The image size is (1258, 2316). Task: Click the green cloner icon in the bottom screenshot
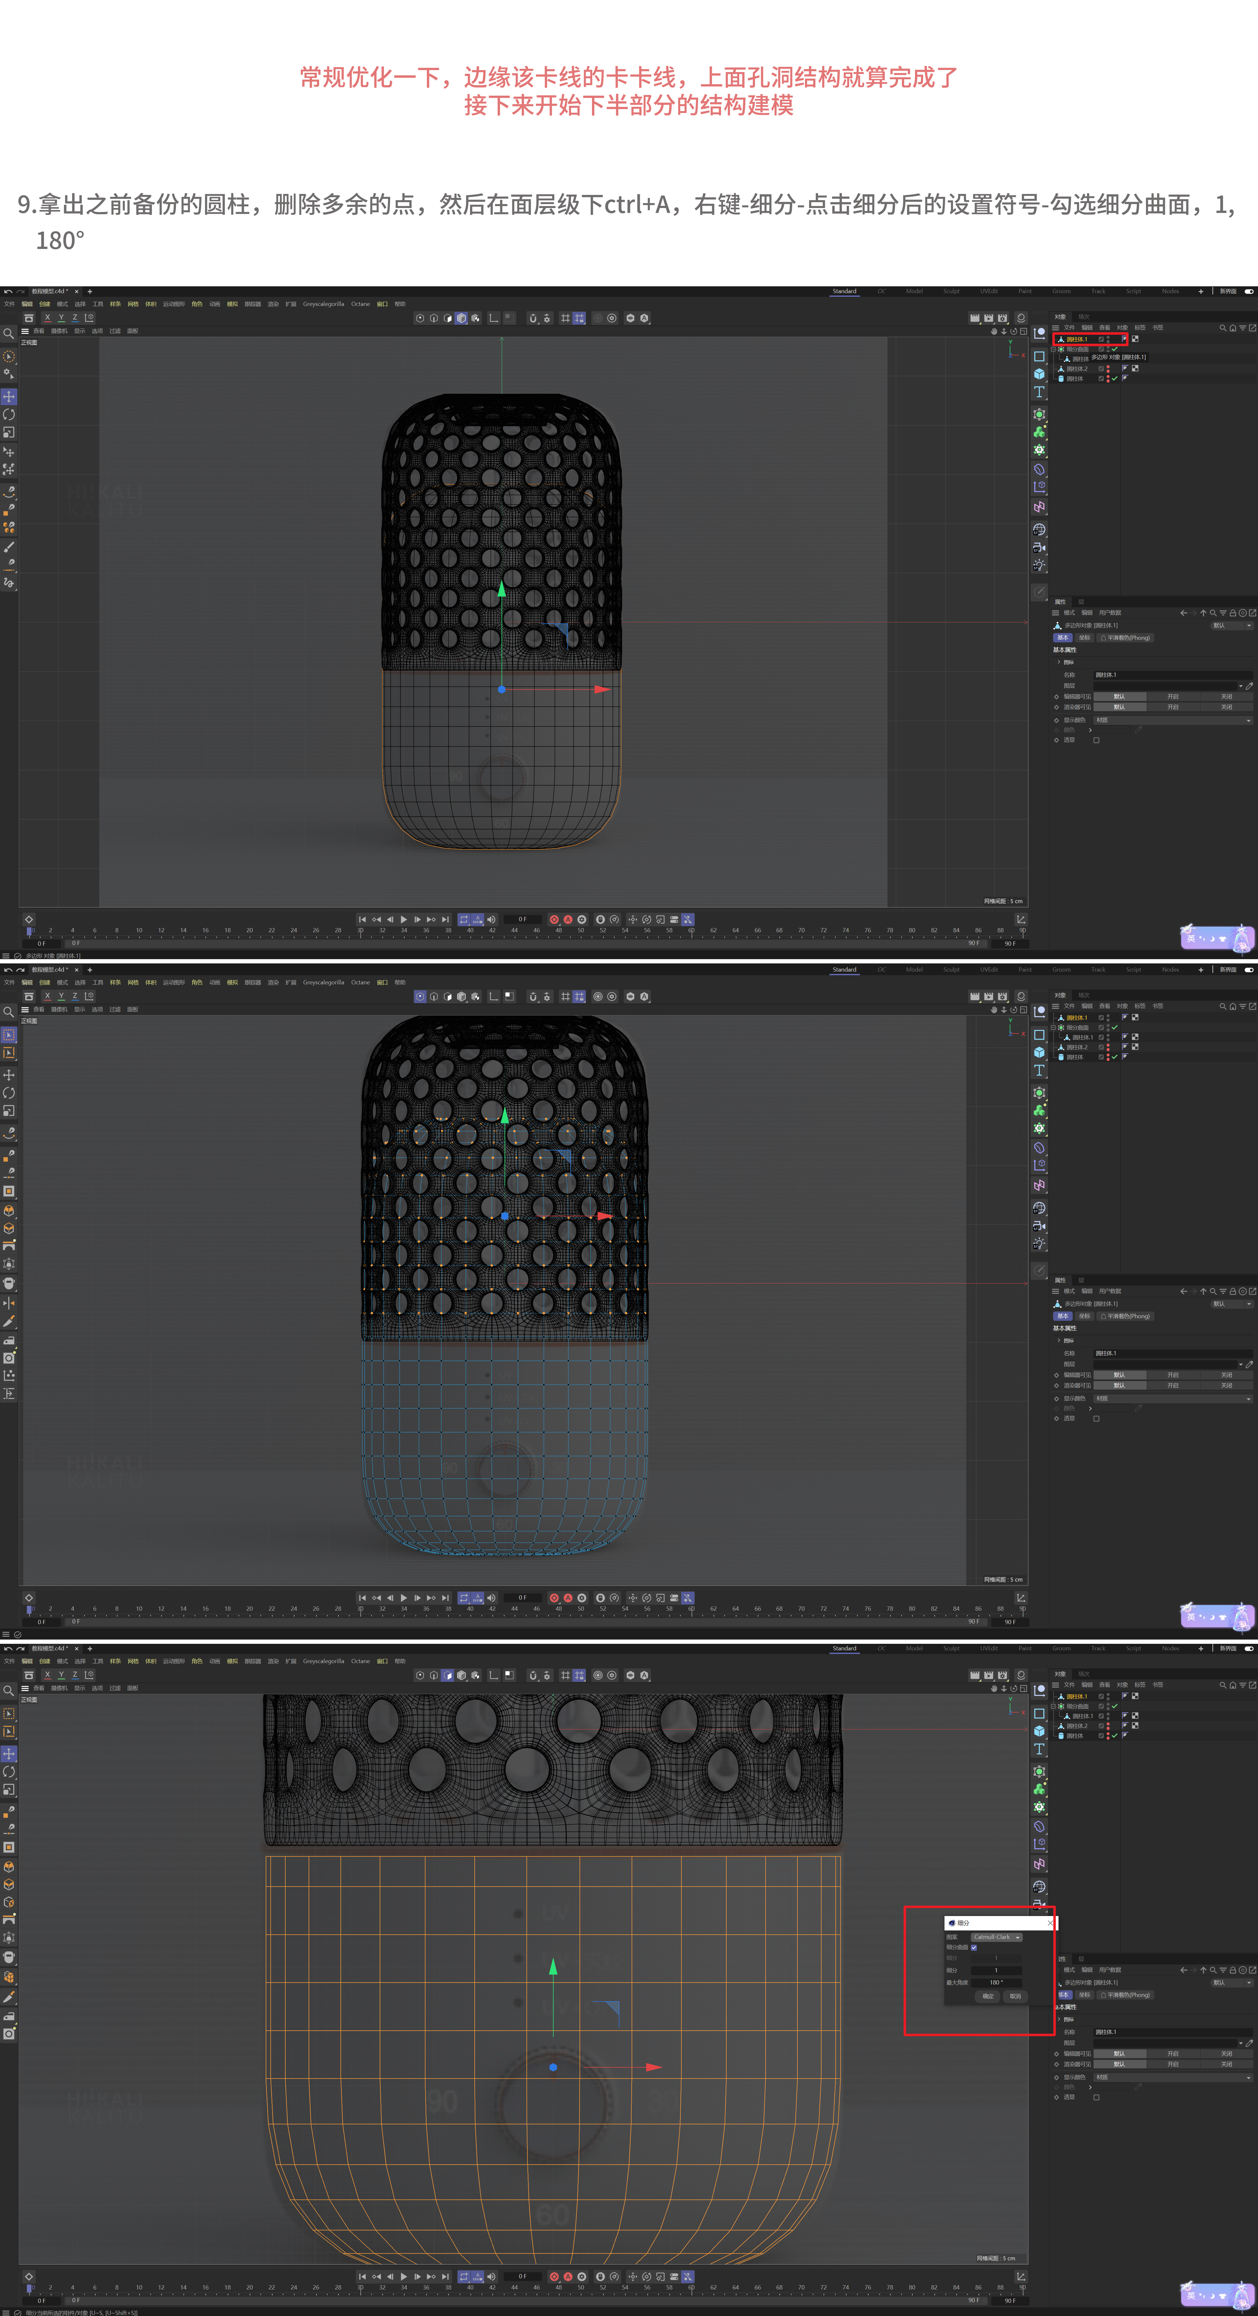(1039, 1789)
